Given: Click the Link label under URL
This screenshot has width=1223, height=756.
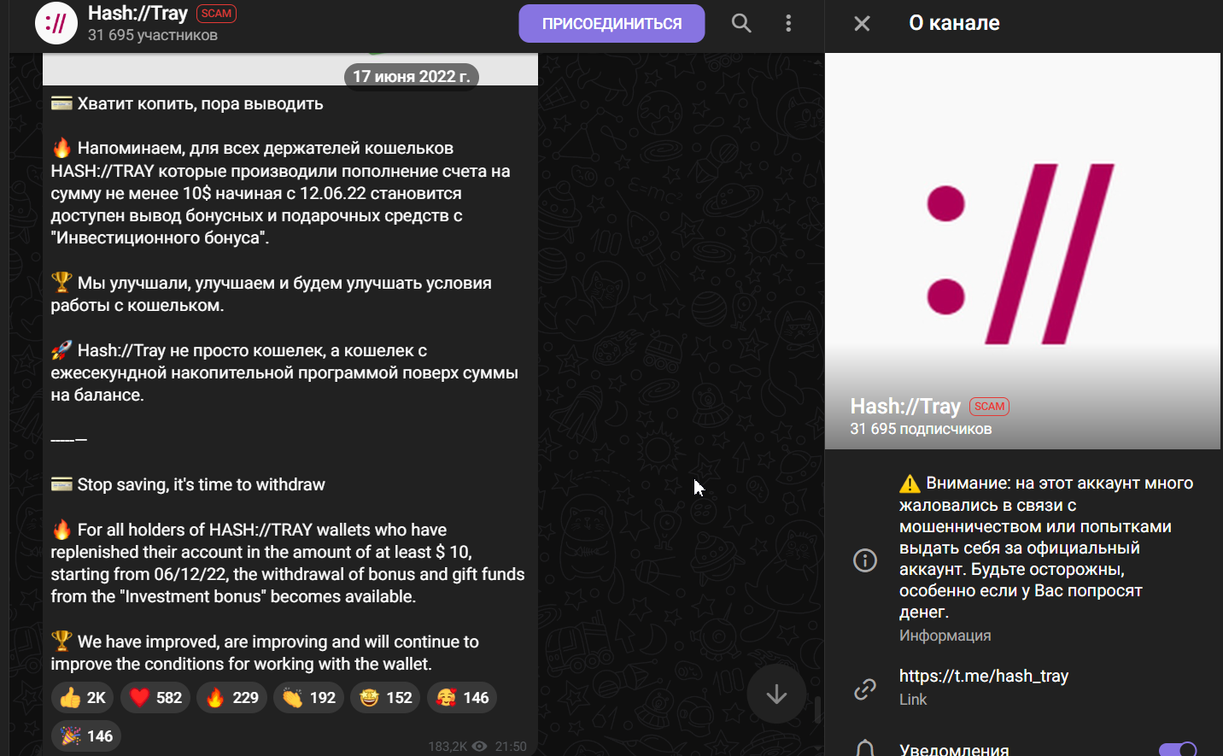Looking at the screenshot, I should (x=913, y=700).
